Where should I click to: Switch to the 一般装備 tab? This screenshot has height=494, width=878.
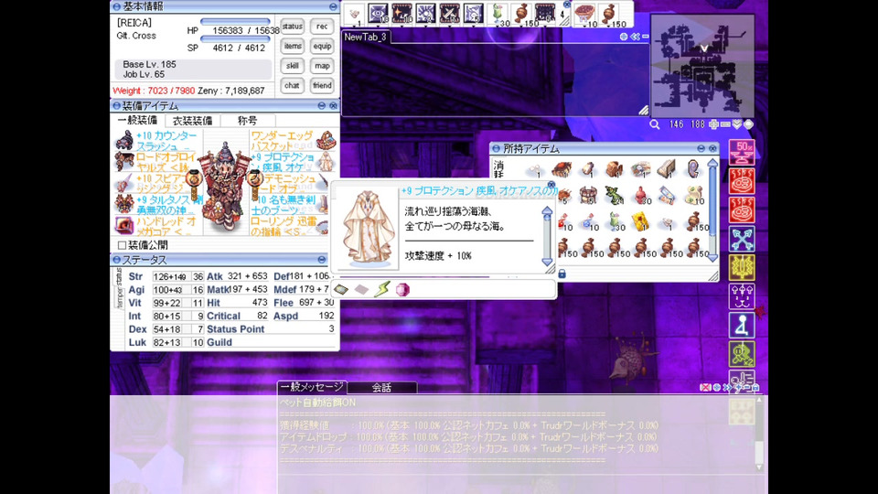click(138, 121)
